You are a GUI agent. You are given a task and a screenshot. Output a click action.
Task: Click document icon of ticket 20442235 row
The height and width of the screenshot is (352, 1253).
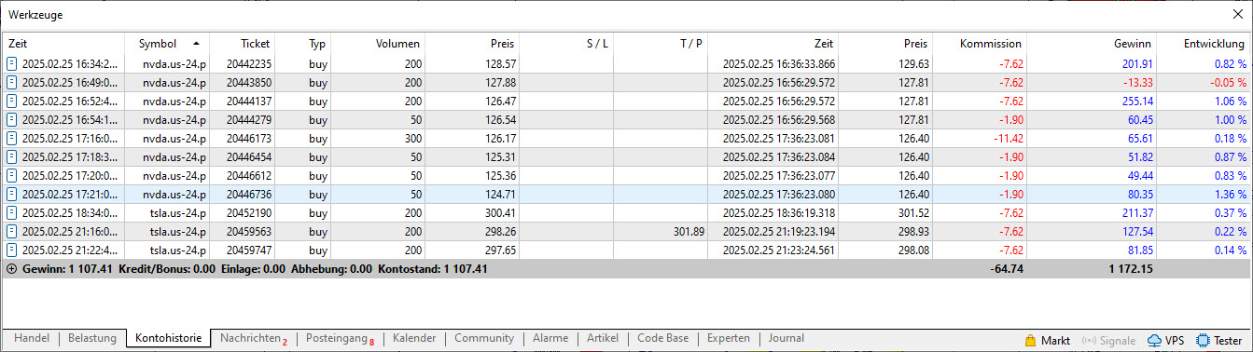point(12,63)
